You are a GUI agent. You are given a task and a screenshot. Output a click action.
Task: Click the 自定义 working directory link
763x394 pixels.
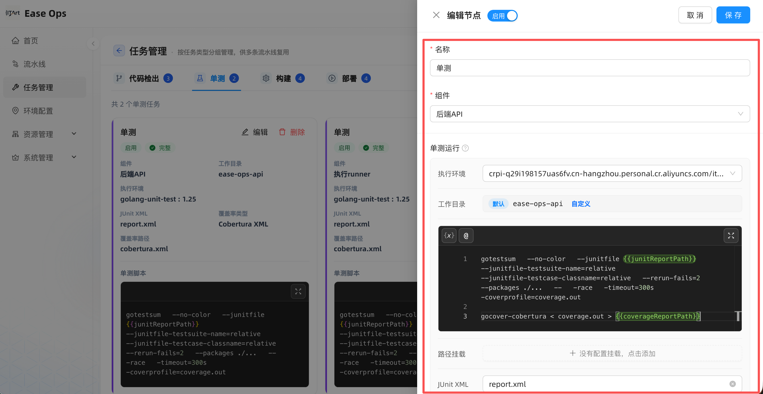[581, 204]
